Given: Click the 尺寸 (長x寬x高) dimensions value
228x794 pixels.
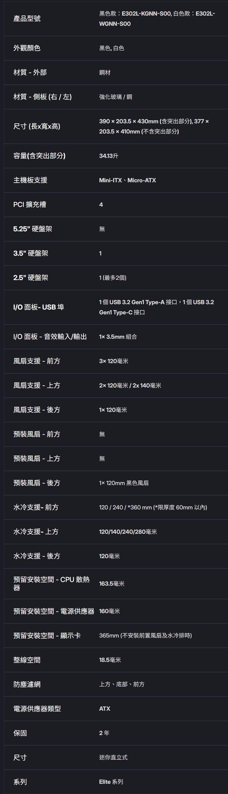Looking at the screenshot, I should pyautogui.click(x=154, y=126).
